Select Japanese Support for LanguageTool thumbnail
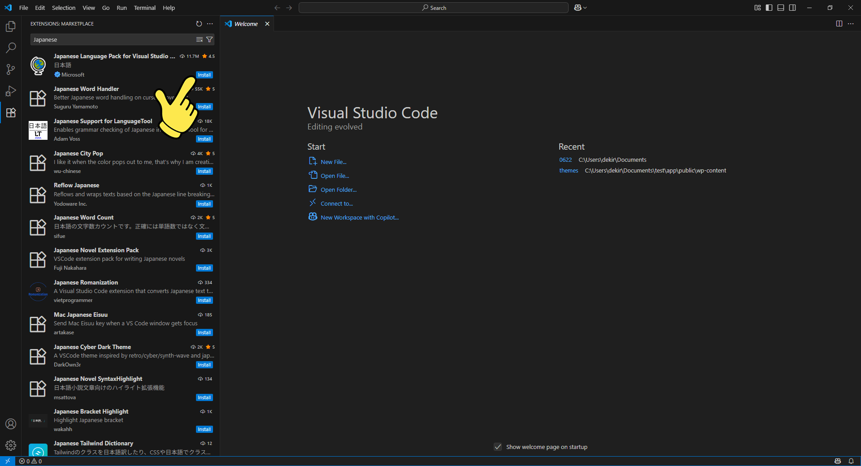The width and height of the screenshot is (861, 466). click(x=38, y=130)
